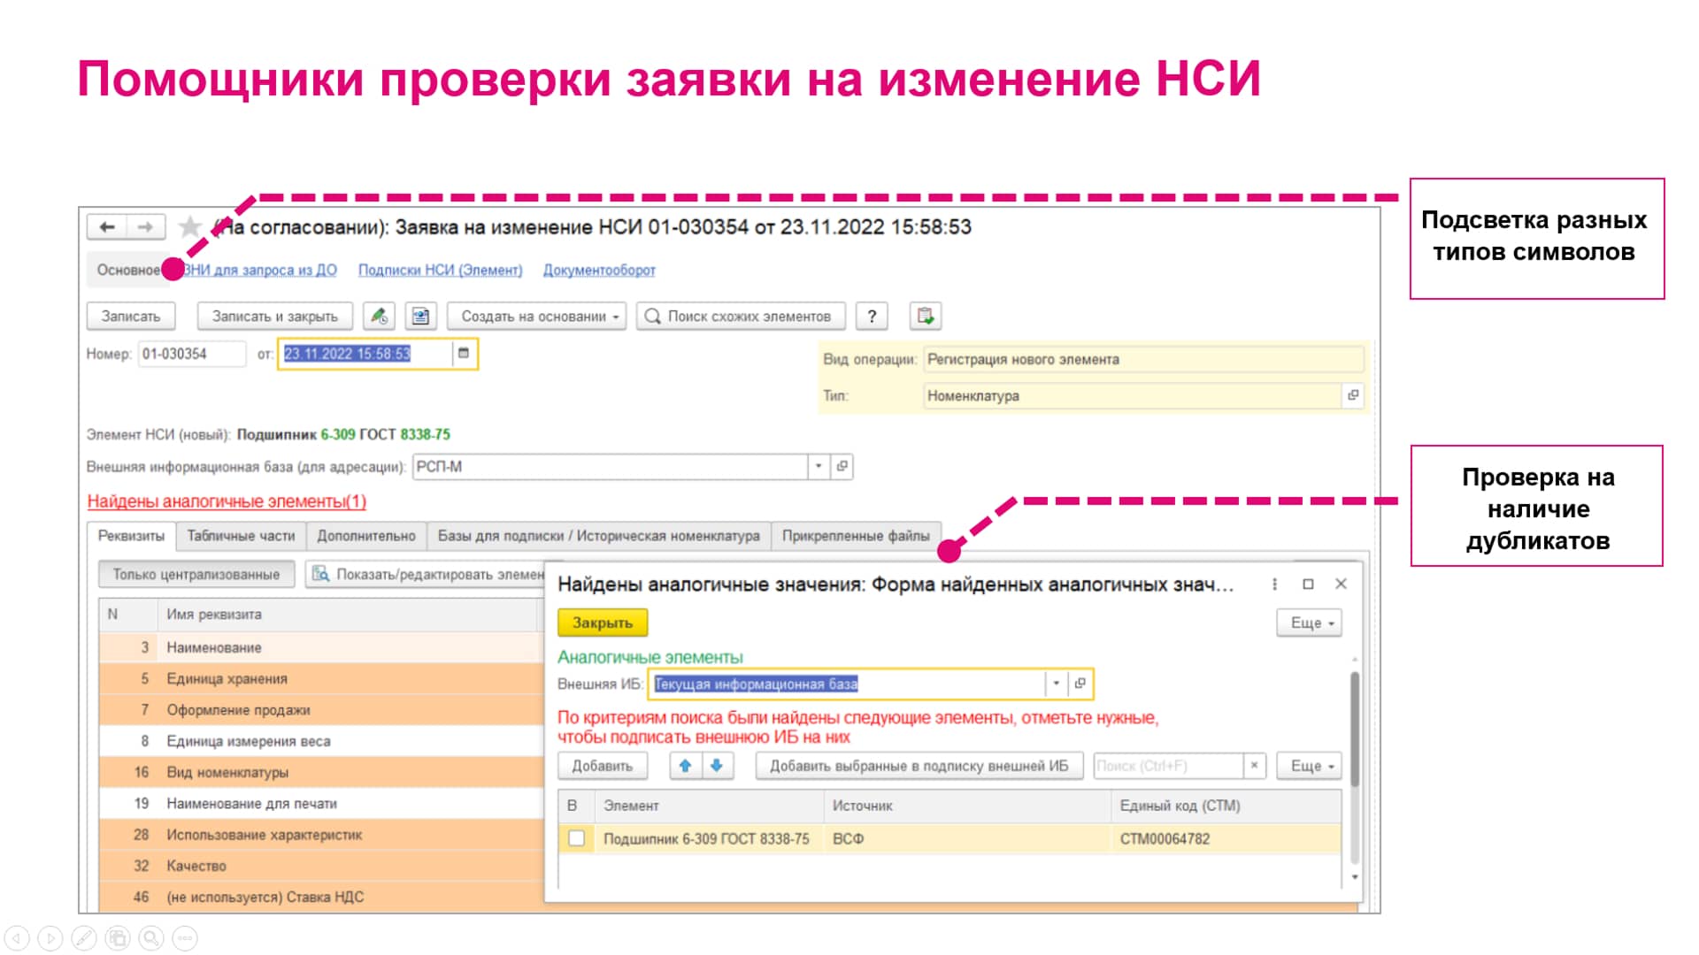Screen dimensions: 1699x955
Task: Select the Основное navigation tab
Action: tap(128, 270)
